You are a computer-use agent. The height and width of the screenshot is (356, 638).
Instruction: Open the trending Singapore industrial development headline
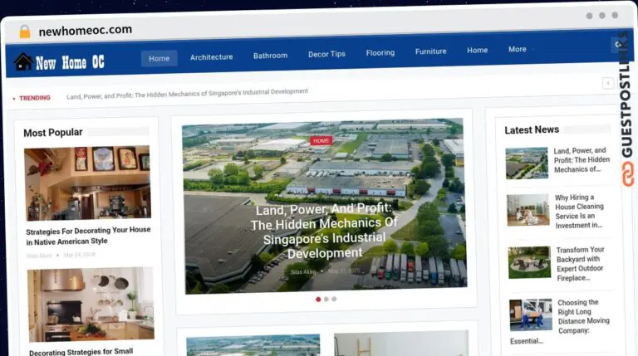tap(187, 91)
